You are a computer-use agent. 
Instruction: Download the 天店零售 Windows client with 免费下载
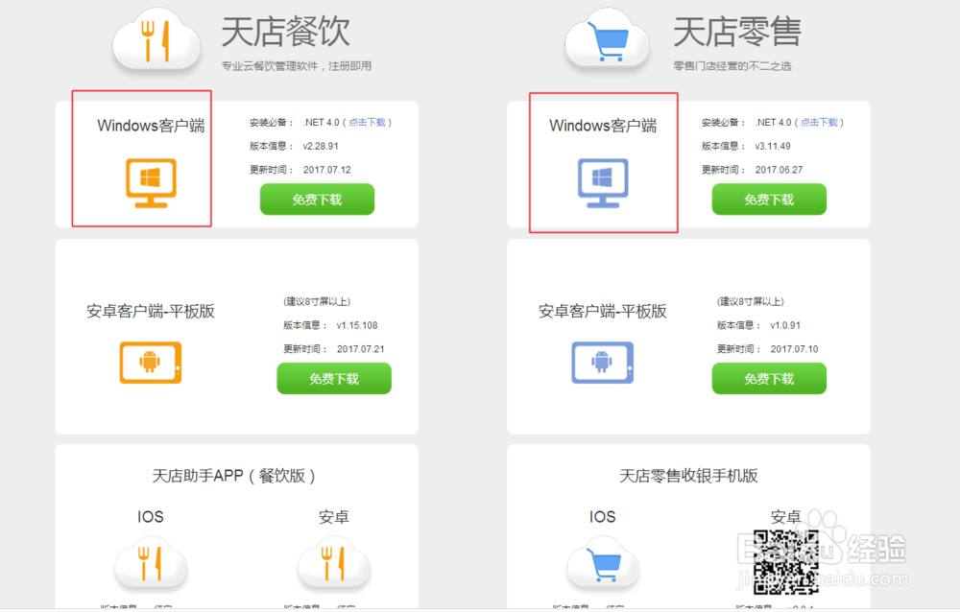click(769, 200)
